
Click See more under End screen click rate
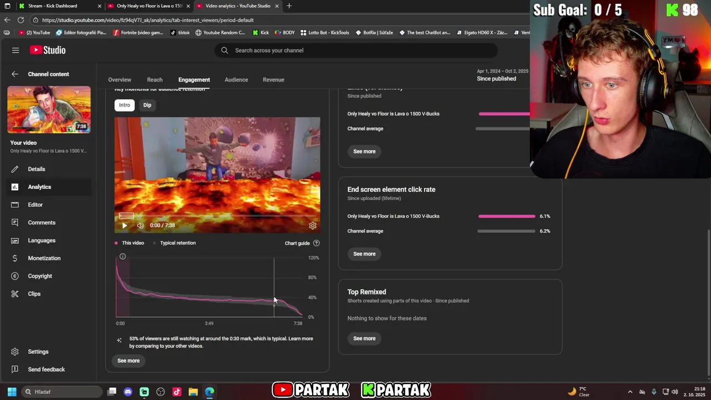coord(364,254)
